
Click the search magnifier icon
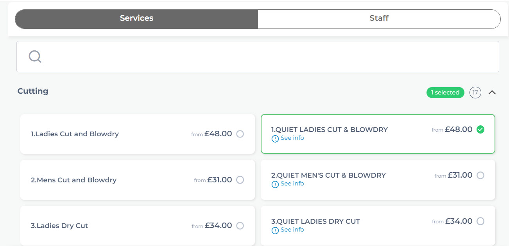pyautogui.click(x=35, y=57)
